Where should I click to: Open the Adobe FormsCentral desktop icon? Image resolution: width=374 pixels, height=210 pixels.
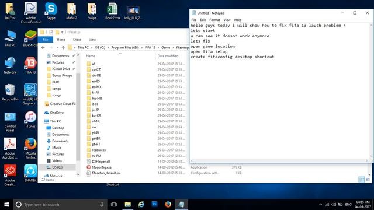30,13
